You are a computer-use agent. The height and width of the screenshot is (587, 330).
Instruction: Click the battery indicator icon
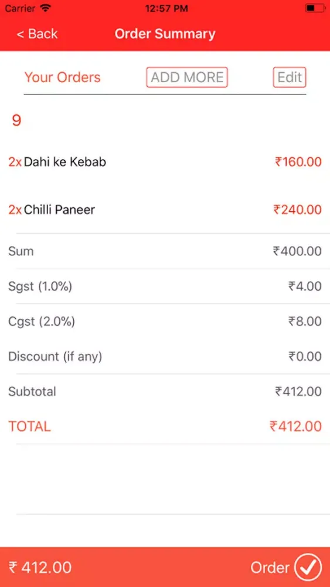coord(315,8)
